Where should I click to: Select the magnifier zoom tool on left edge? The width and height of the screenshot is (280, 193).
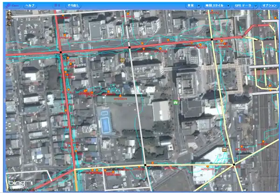tap(9, 22)
